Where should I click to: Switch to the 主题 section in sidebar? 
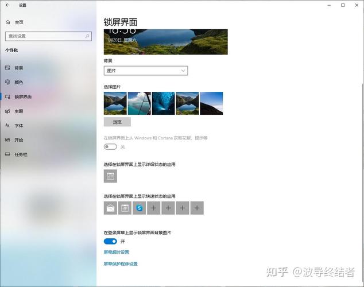(18, 111)
